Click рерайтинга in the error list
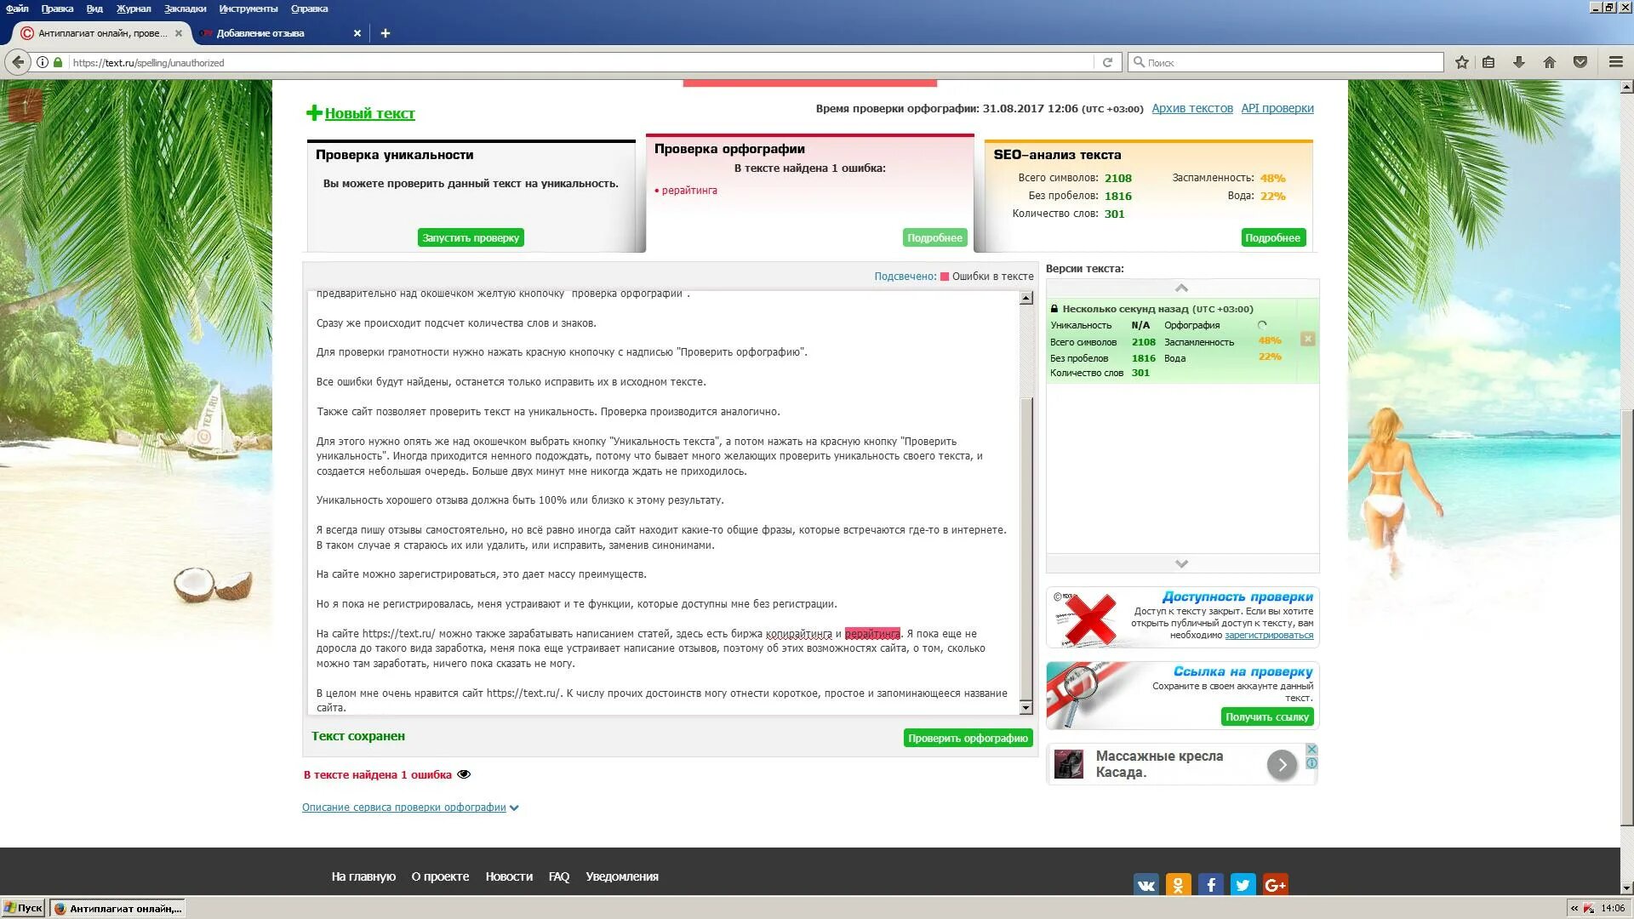1634x919 pixels. pos(689,191)
